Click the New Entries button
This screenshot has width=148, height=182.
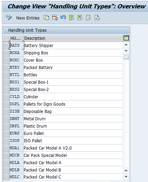(28, 18)
